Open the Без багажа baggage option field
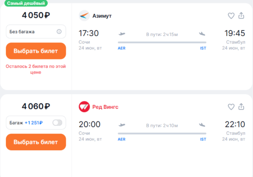The image size is (253, 177). tap(36, 32)
